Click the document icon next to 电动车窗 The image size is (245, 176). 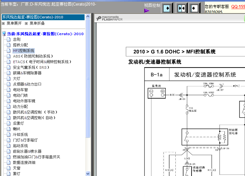tap(9, 90)
